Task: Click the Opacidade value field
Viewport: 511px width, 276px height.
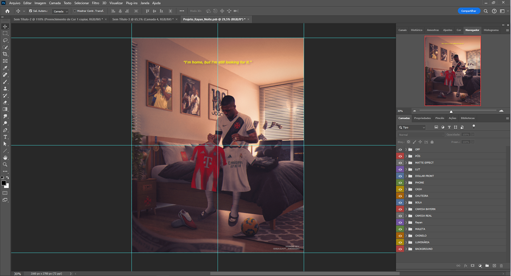Action: [x=466, y=135]
